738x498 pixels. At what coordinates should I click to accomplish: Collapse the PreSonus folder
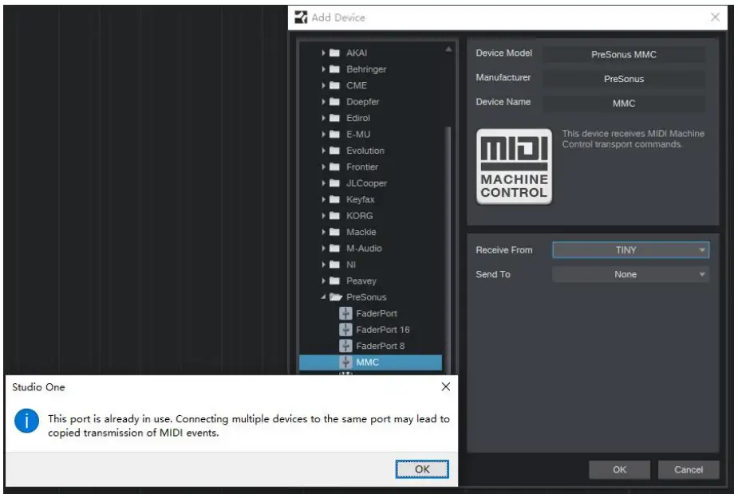[323, 296]
